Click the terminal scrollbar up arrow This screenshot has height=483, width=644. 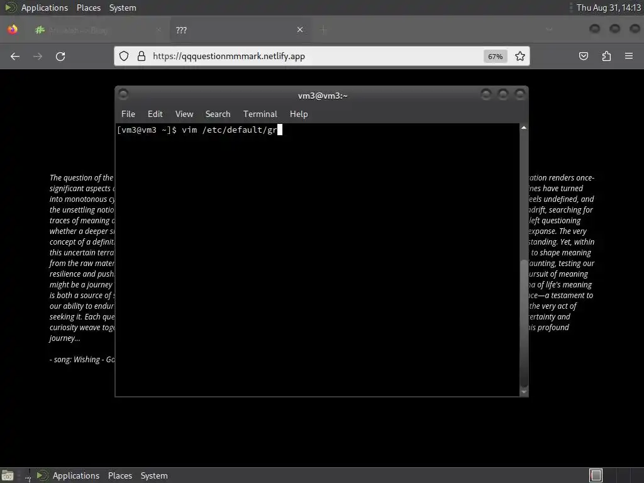524,128
